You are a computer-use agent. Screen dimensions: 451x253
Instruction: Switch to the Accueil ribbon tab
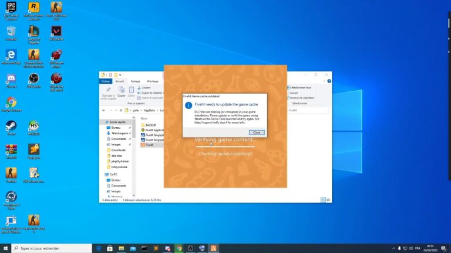point(120,81)
